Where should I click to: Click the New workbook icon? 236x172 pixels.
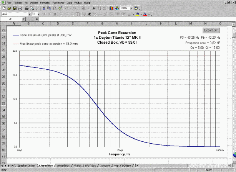[x=3, y=8]
